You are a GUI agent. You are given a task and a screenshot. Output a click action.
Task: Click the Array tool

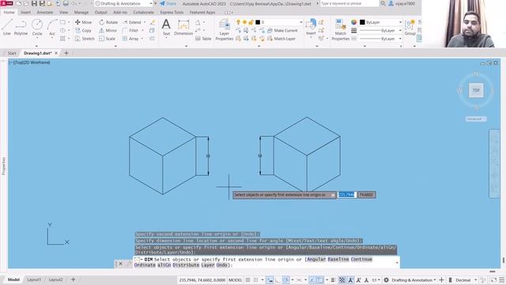coord(130,39)
